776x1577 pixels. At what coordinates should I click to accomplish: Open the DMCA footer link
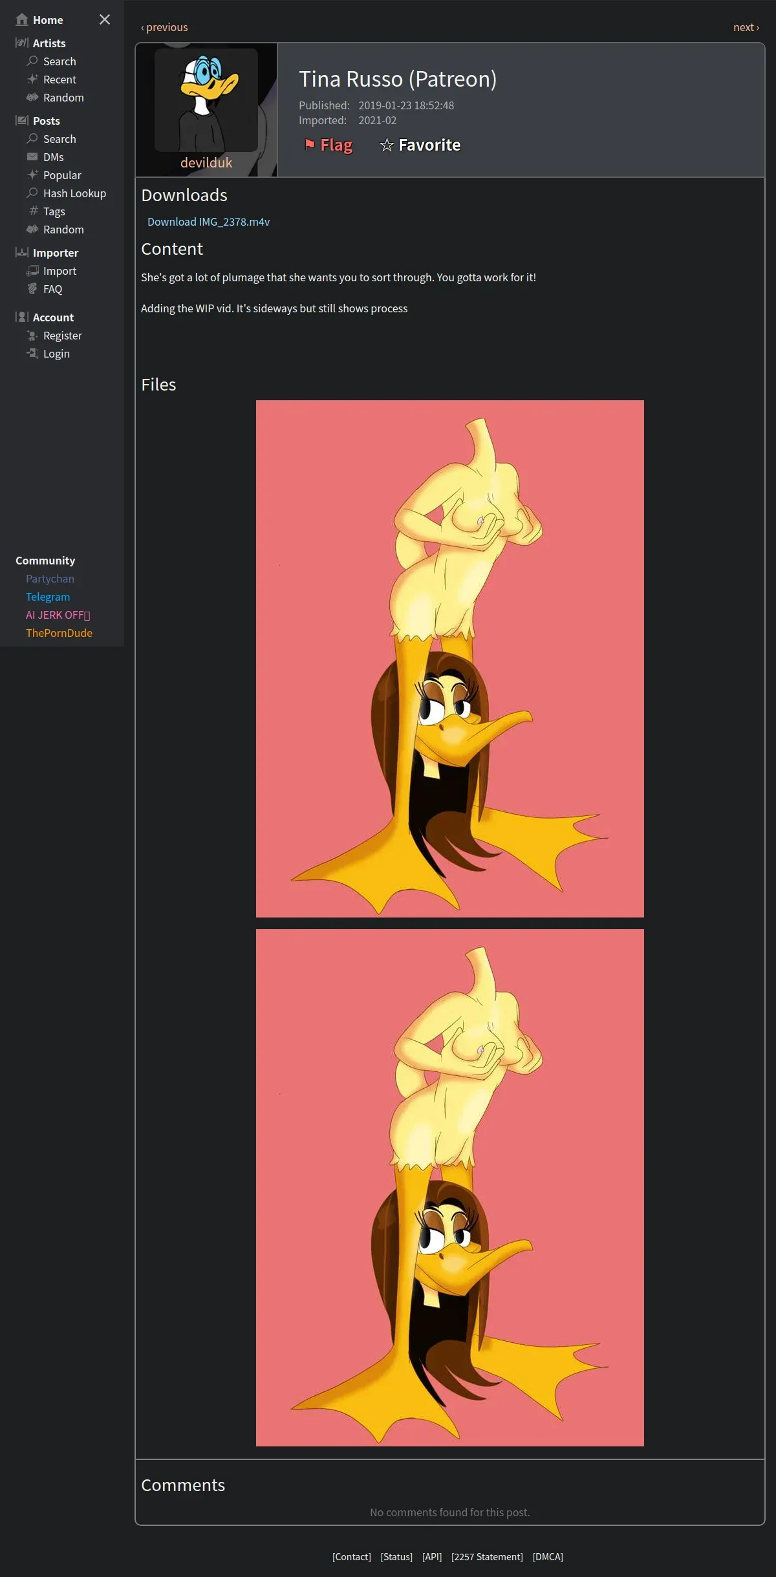548,1556
